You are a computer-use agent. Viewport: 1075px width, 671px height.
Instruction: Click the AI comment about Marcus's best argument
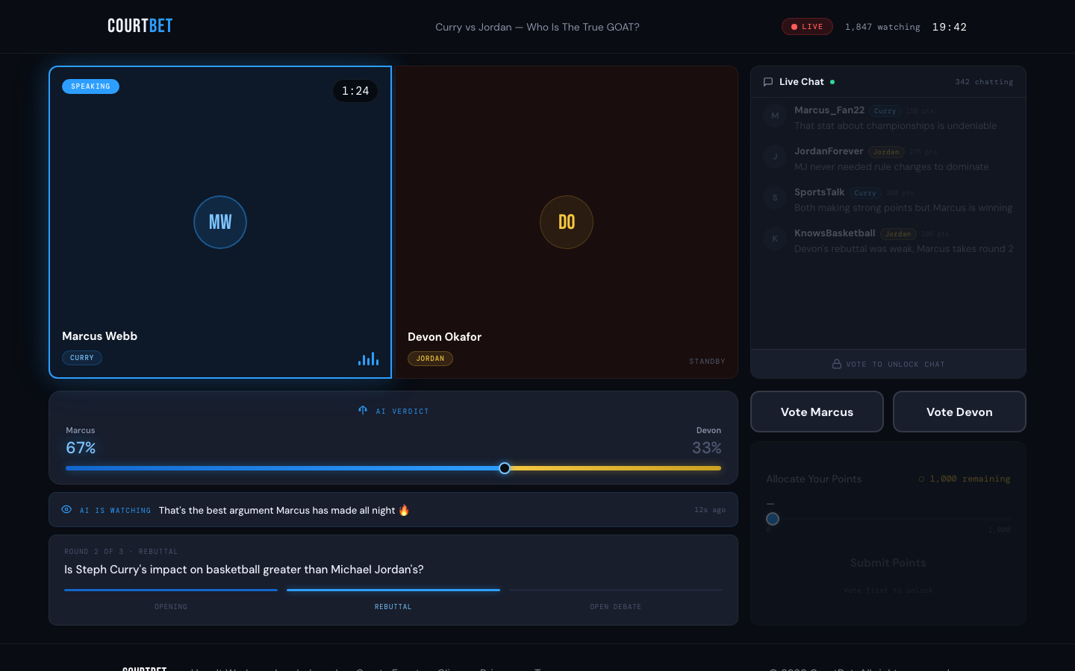point(284,510)
